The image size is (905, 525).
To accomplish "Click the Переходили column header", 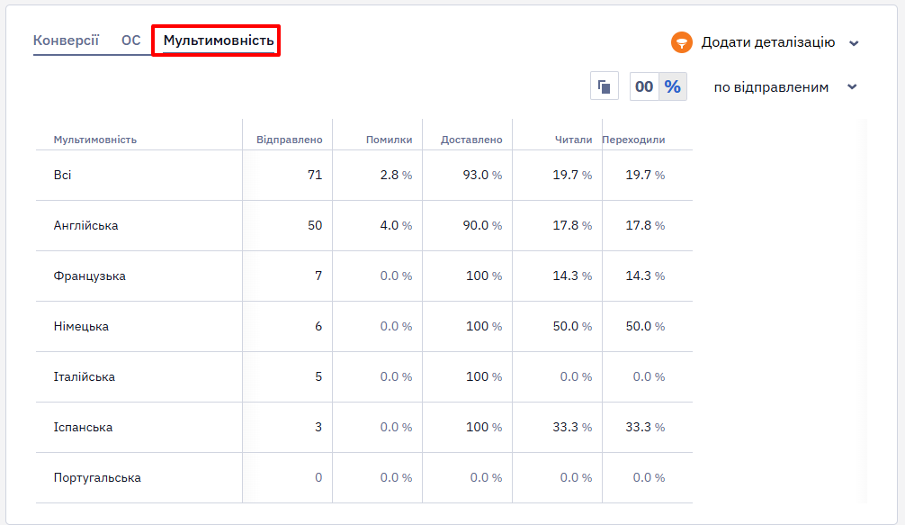I will [x=633, y=140].
